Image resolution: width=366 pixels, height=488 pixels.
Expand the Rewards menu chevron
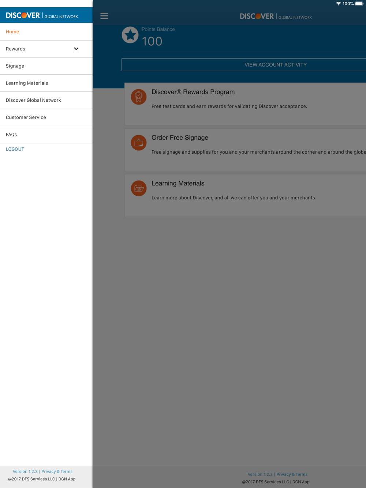[76, 49]
